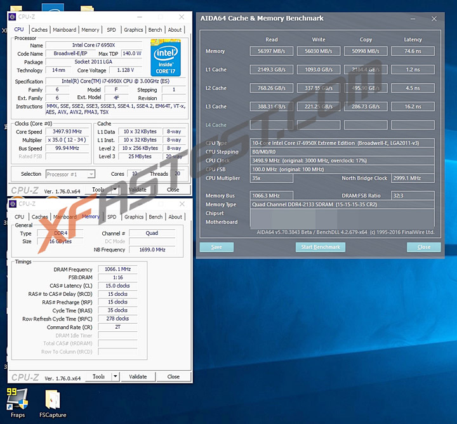Click the Multiplier value x 35.0
This screenshot has width=457, height=424.
click(67, 140)
